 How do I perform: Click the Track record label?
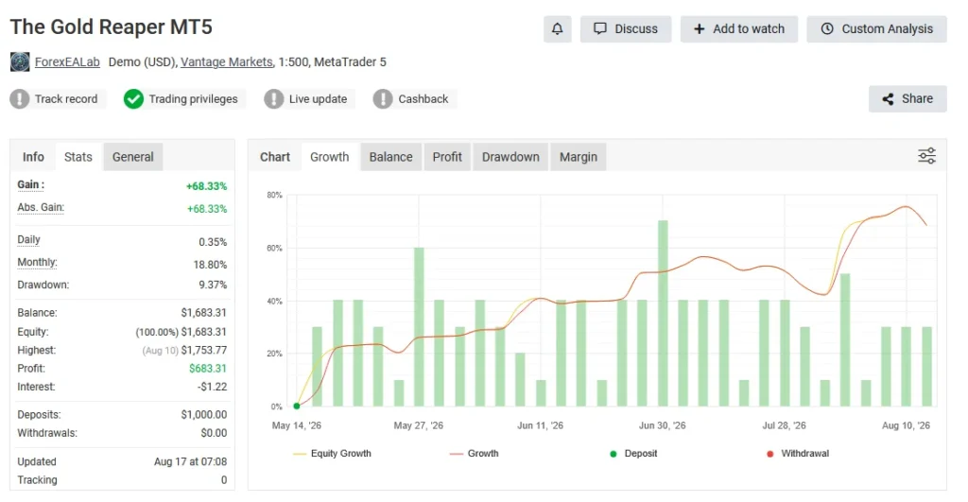66,99
